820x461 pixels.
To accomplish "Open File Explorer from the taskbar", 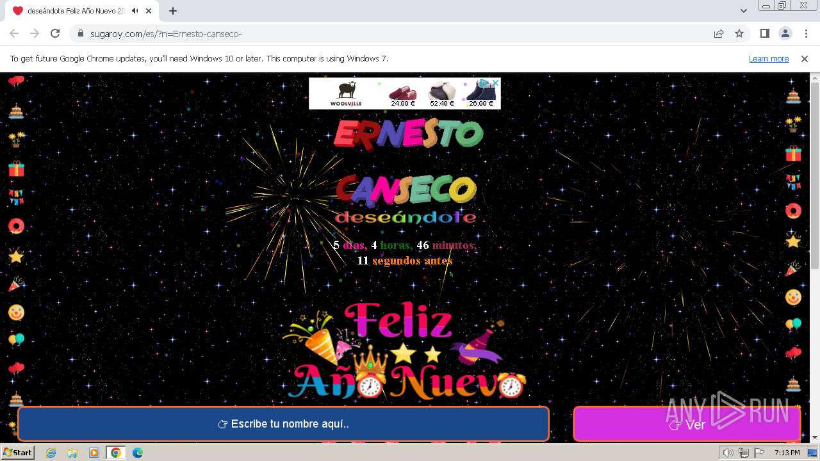I will click(x=72, y=453).
